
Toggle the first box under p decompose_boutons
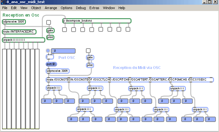(64, 30)
